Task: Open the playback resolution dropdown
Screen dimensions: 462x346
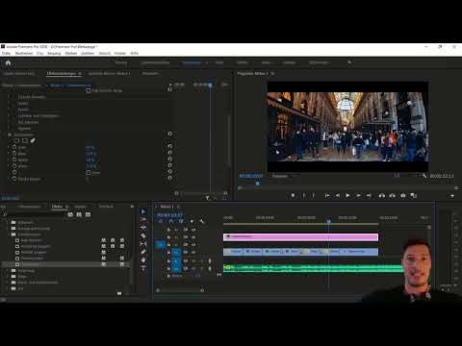Action: 405,176
